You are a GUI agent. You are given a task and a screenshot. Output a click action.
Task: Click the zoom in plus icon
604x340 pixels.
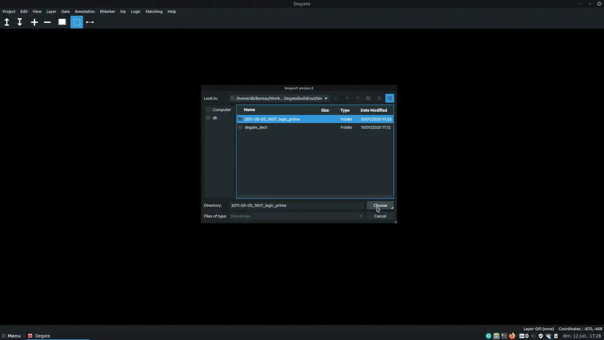pyautogui.click(x=34, y=22)
